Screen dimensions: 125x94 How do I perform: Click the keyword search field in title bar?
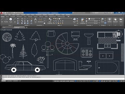81,13
